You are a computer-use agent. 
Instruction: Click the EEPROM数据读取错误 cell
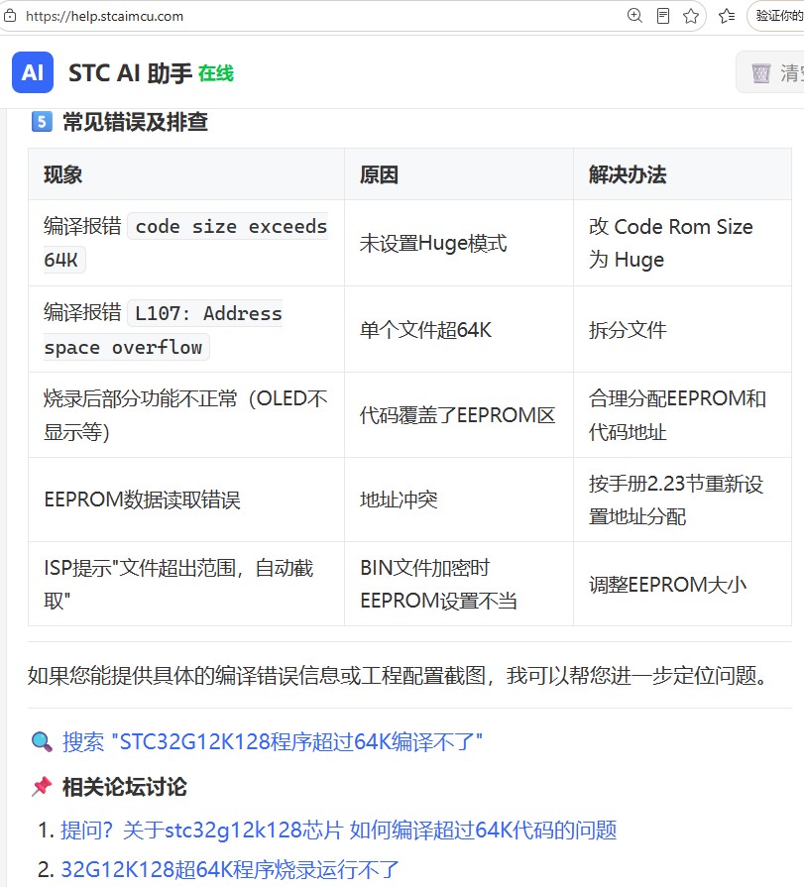coord(186,499)
